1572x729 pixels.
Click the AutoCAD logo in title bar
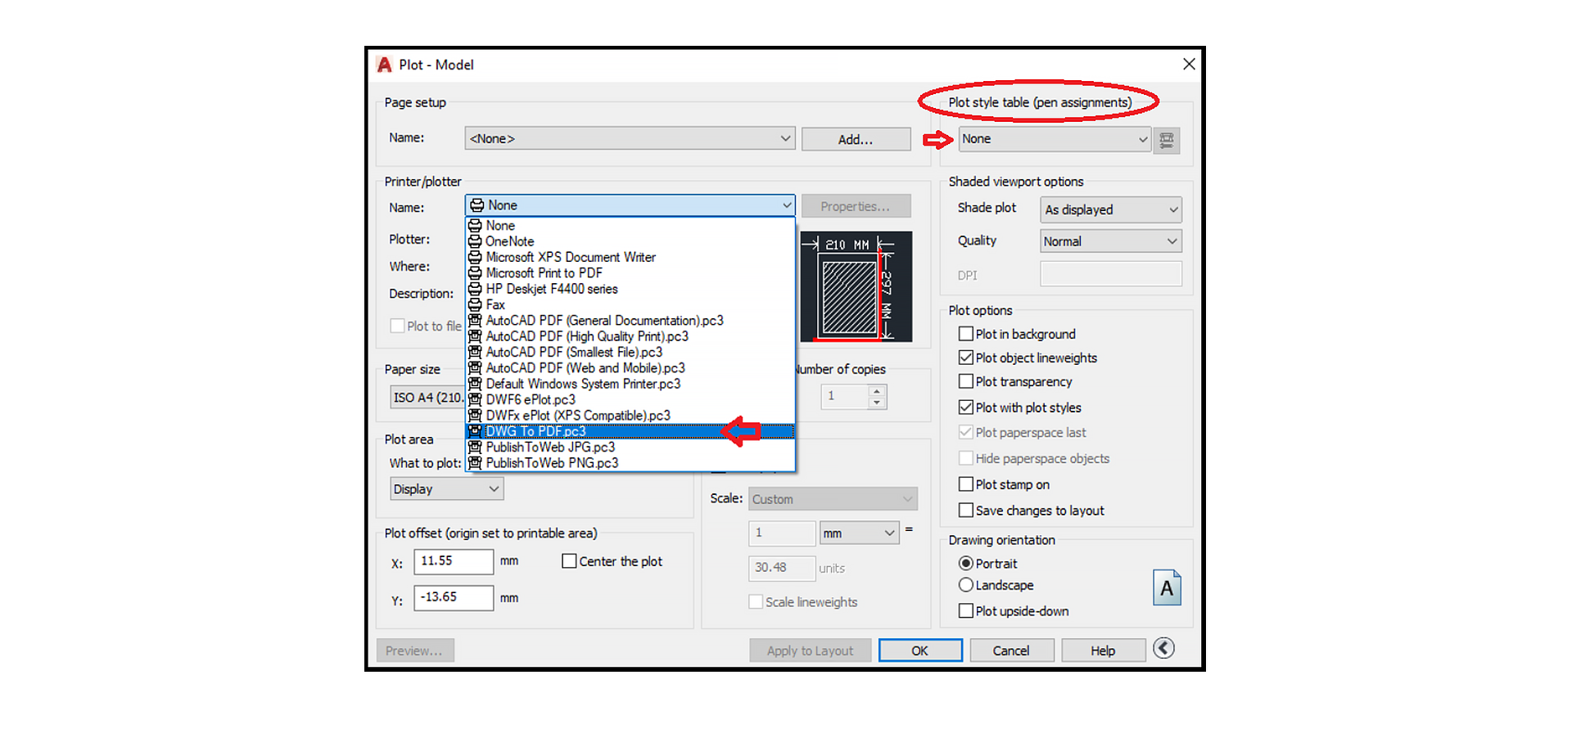[x=384, y=65]
